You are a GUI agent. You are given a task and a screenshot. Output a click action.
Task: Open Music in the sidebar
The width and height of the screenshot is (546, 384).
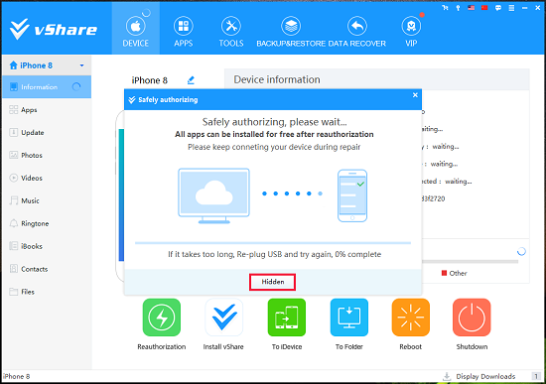[47, 200]
